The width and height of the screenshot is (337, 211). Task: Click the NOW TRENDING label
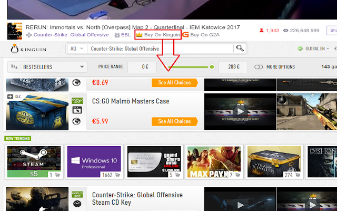[17, 138]
